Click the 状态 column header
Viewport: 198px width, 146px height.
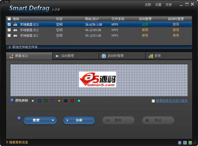(59, 19)
